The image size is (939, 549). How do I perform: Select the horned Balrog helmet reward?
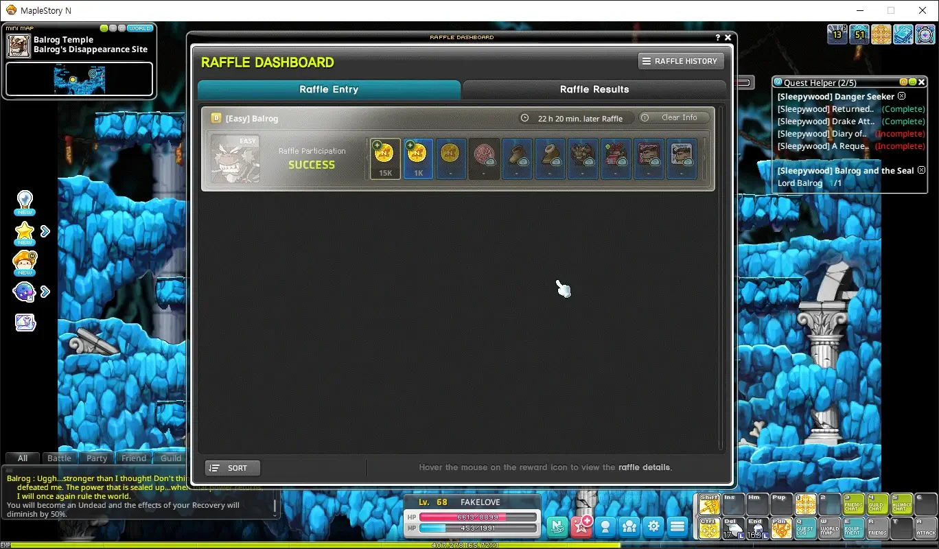[583, 159]
